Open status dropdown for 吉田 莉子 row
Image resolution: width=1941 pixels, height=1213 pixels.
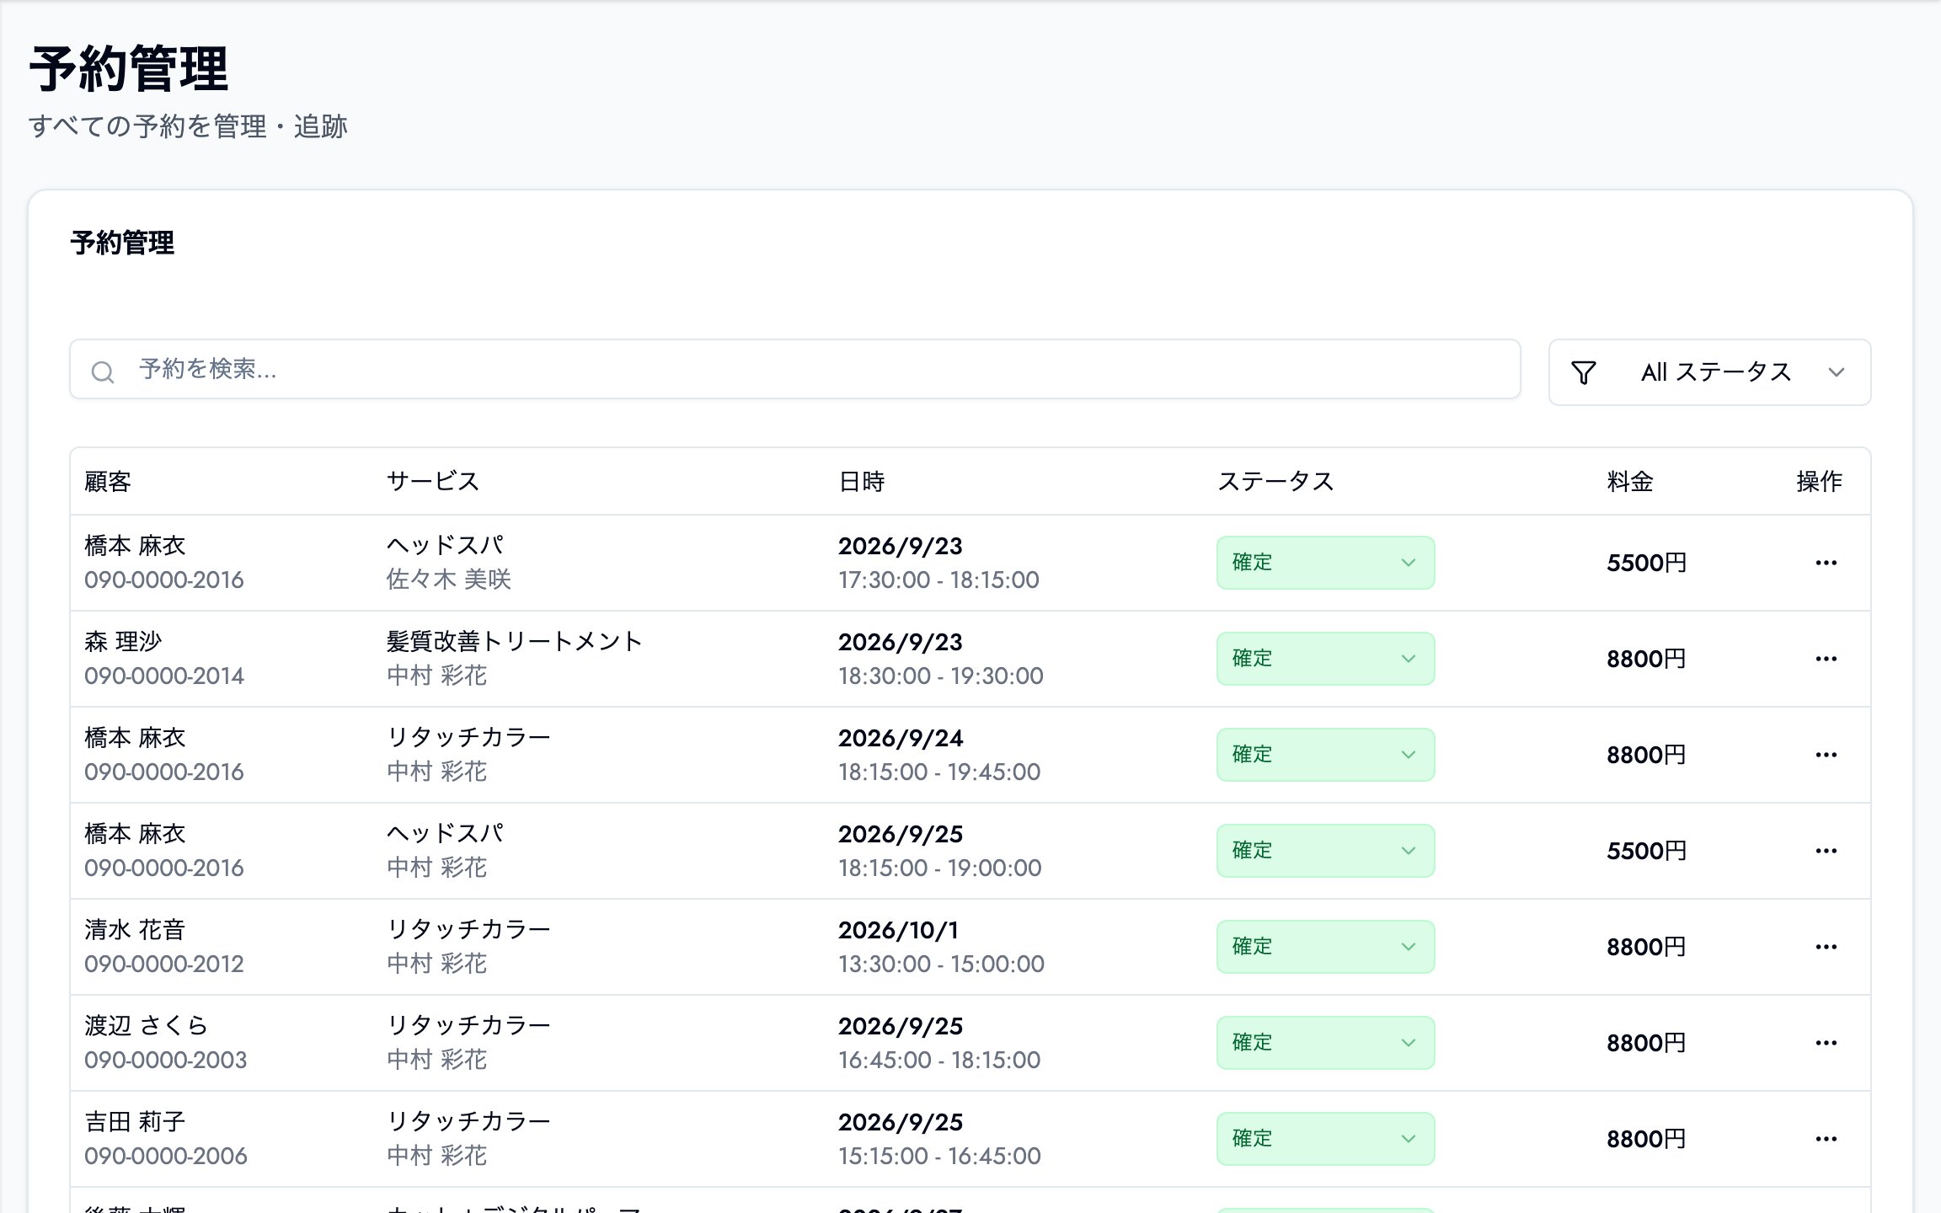pos(1325,1139)
